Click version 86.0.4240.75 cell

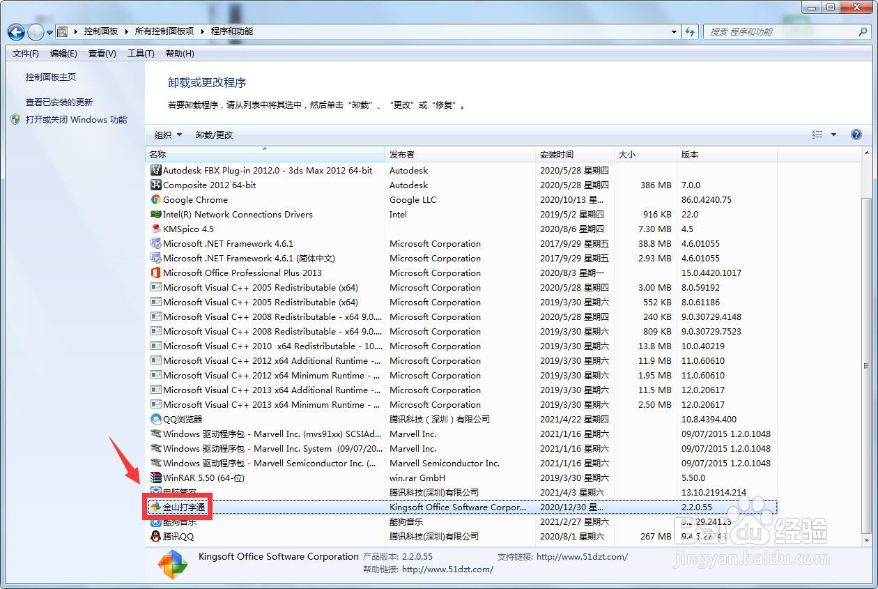[707, 199]
